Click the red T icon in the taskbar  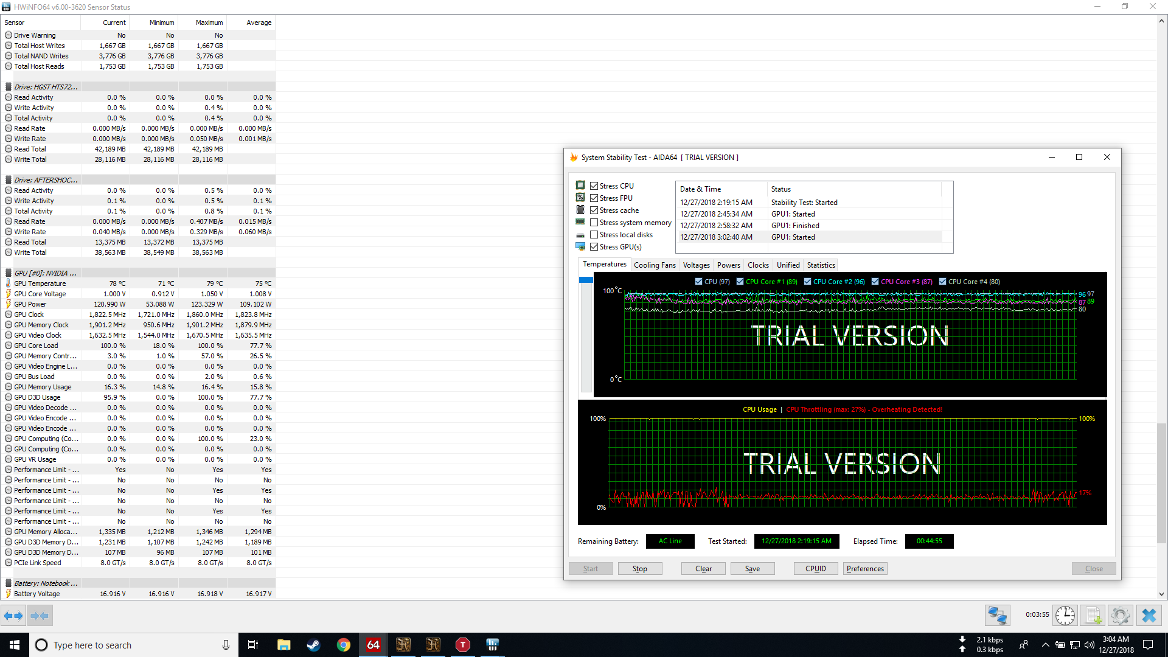click(463, 645)
